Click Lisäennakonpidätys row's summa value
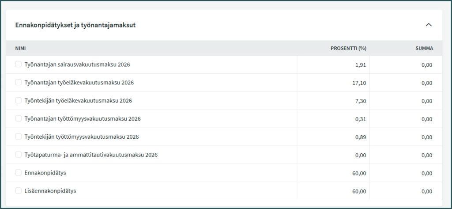The image size is (452, 209). click(x=426, y=191)
